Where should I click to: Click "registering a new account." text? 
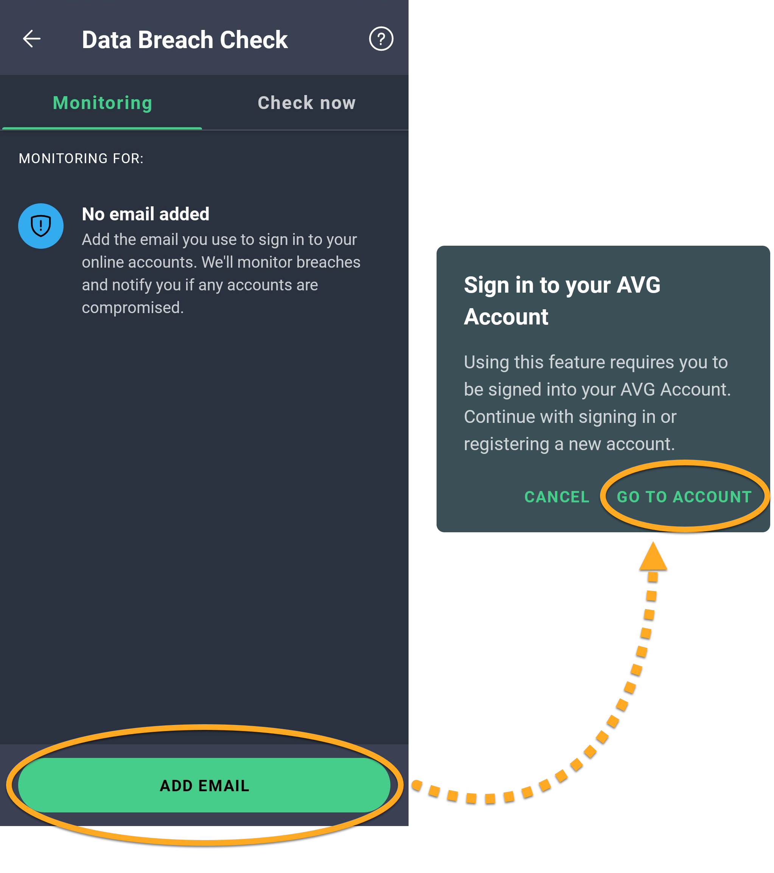569,444
